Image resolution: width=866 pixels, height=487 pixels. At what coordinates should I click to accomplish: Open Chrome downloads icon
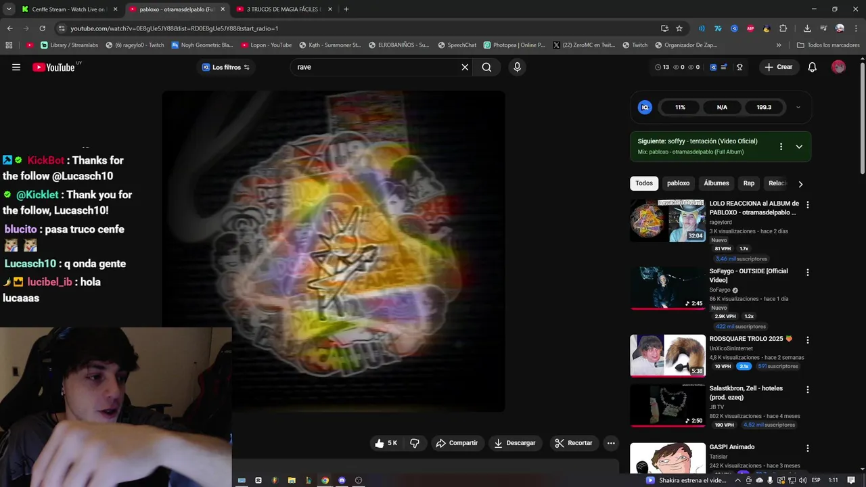[x=807, y=28]
